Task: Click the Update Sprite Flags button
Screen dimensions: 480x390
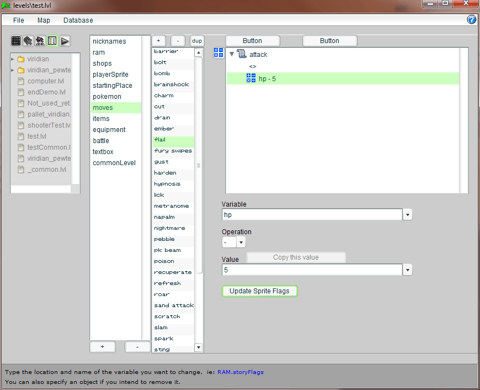Action: coord(259,291)
